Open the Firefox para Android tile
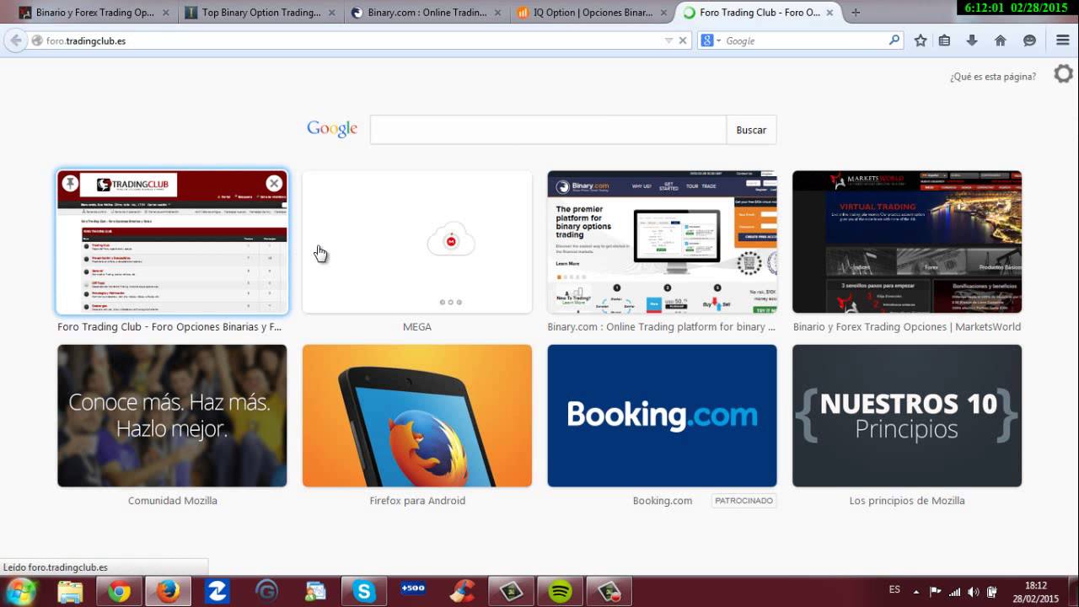This screenshot has height=607, width=1079. pyautogui.click(x=417, y=416)
